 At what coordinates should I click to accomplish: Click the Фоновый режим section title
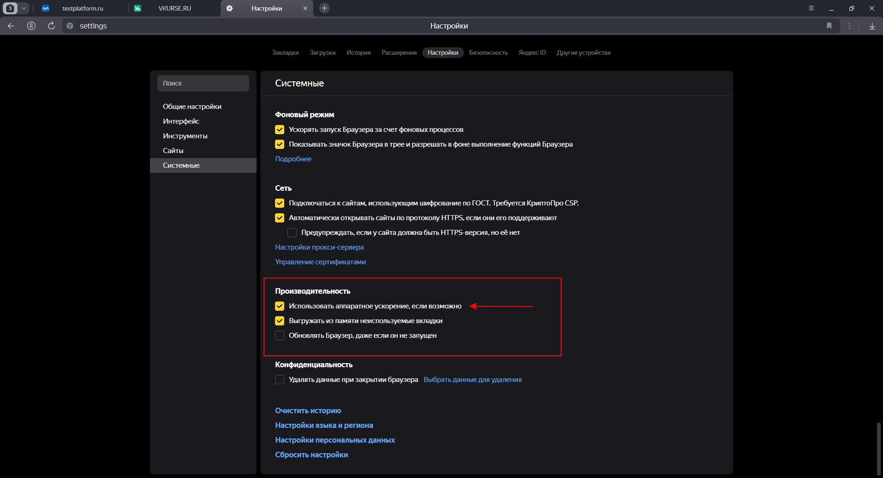click(304, 114)
